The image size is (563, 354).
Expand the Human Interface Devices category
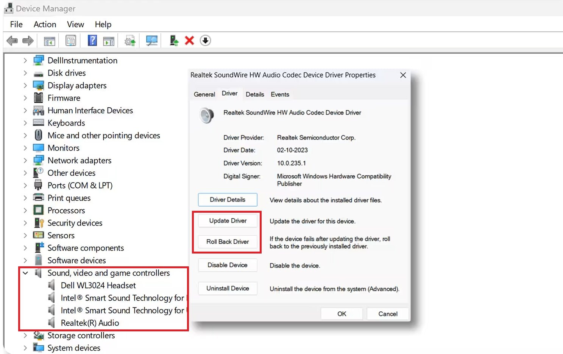click(x=25, y=110)
